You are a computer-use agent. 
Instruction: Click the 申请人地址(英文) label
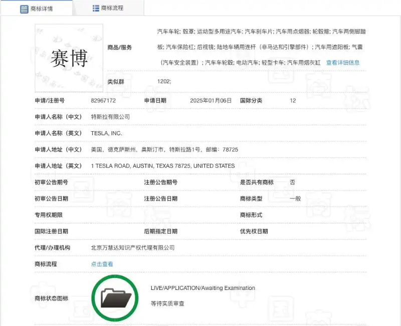[x=58, y=166]
